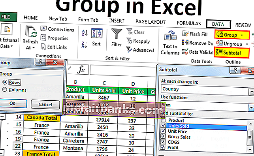254x156 pixels.
Task: Close the Group dialog
Action: (55, 62)
